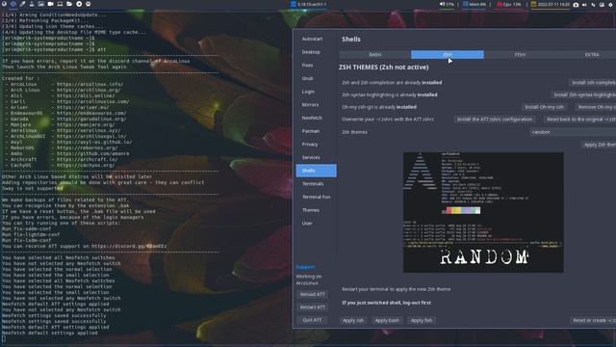This screenshot has height=347, width=616.
Task: Click the 'ZSH THEMES (Zsh not active)' heading
Action: (383, 67)
